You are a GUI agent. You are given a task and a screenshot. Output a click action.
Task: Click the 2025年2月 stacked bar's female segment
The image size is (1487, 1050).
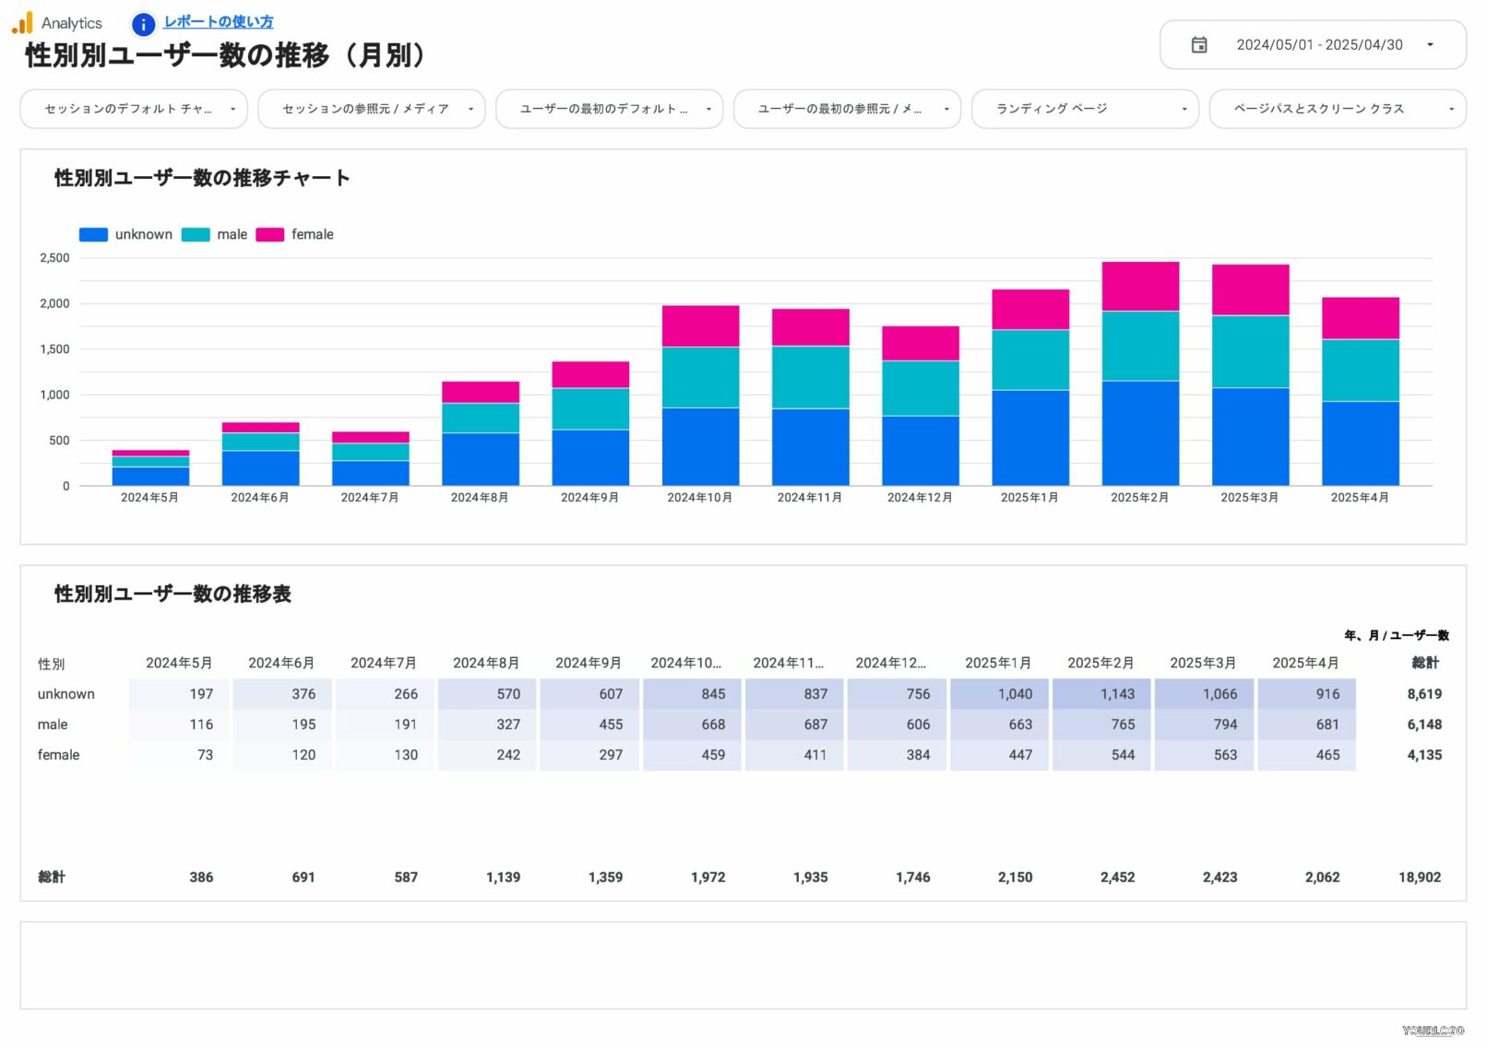pos(1140,287)
